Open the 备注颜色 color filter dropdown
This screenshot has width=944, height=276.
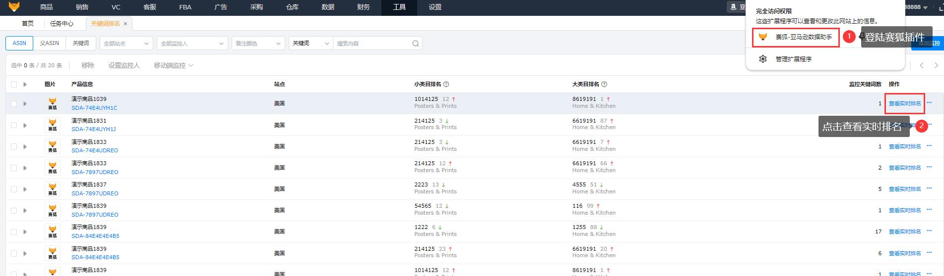point(258,44)
